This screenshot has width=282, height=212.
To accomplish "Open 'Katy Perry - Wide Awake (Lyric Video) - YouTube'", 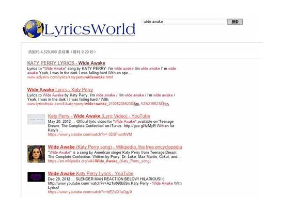I will coord(99,116).
